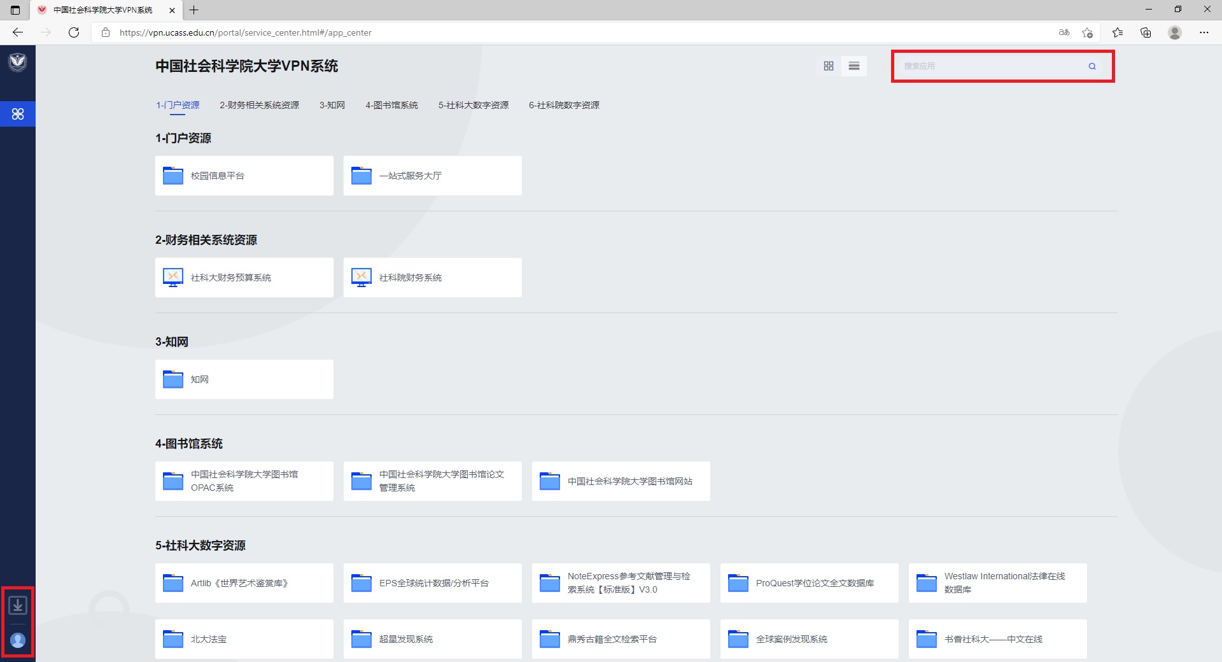
Task: Open the tab actions menu icon
Action: 15,10
